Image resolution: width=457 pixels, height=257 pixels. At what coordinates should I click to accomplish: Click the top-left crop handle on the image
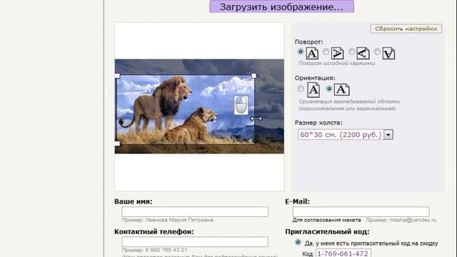pos(117,76)
